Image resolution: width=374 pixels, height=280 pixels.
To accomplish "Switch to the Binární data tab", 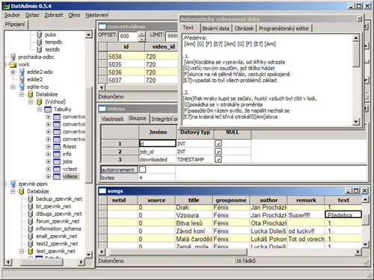I will click(x=215, y=28).
